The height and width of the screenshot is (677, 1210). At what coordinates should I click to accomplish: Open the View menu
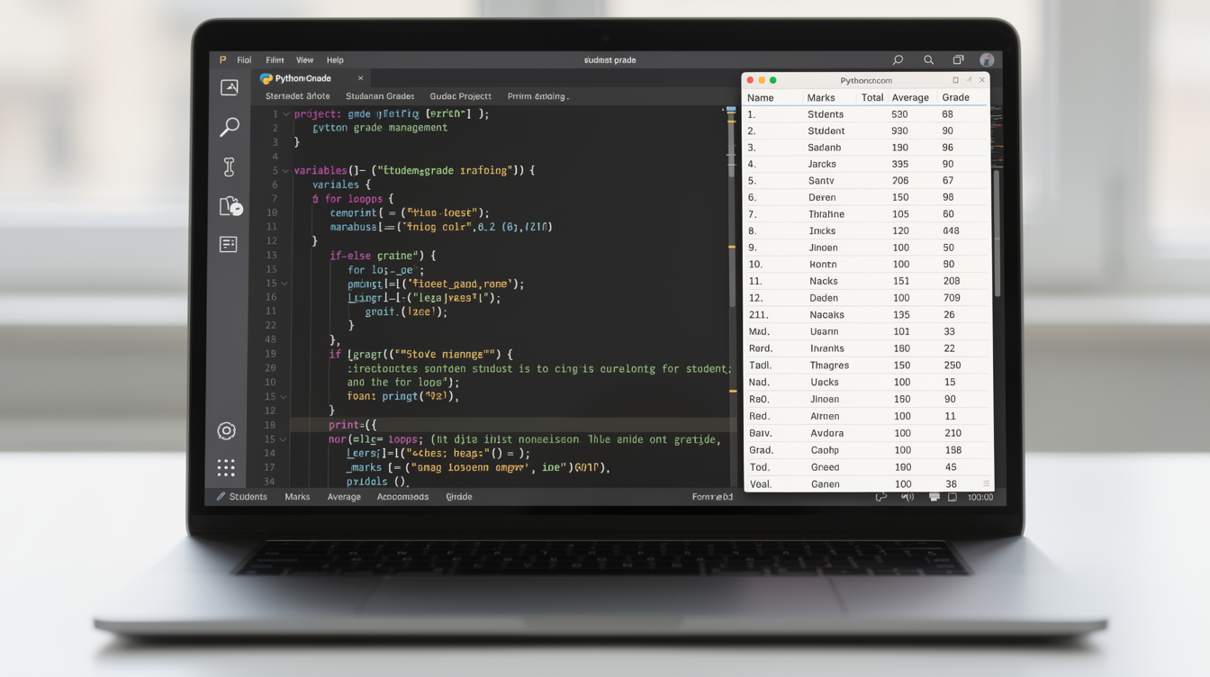coord(305,60)
